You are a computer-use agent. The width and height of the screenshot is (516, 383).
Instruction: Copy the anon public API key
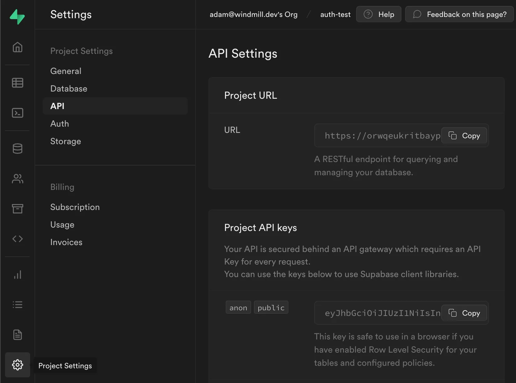[464, 313]
